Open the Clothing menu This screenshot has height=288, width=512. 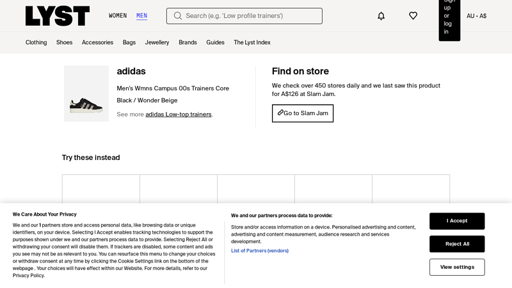(x=36, y=42)
